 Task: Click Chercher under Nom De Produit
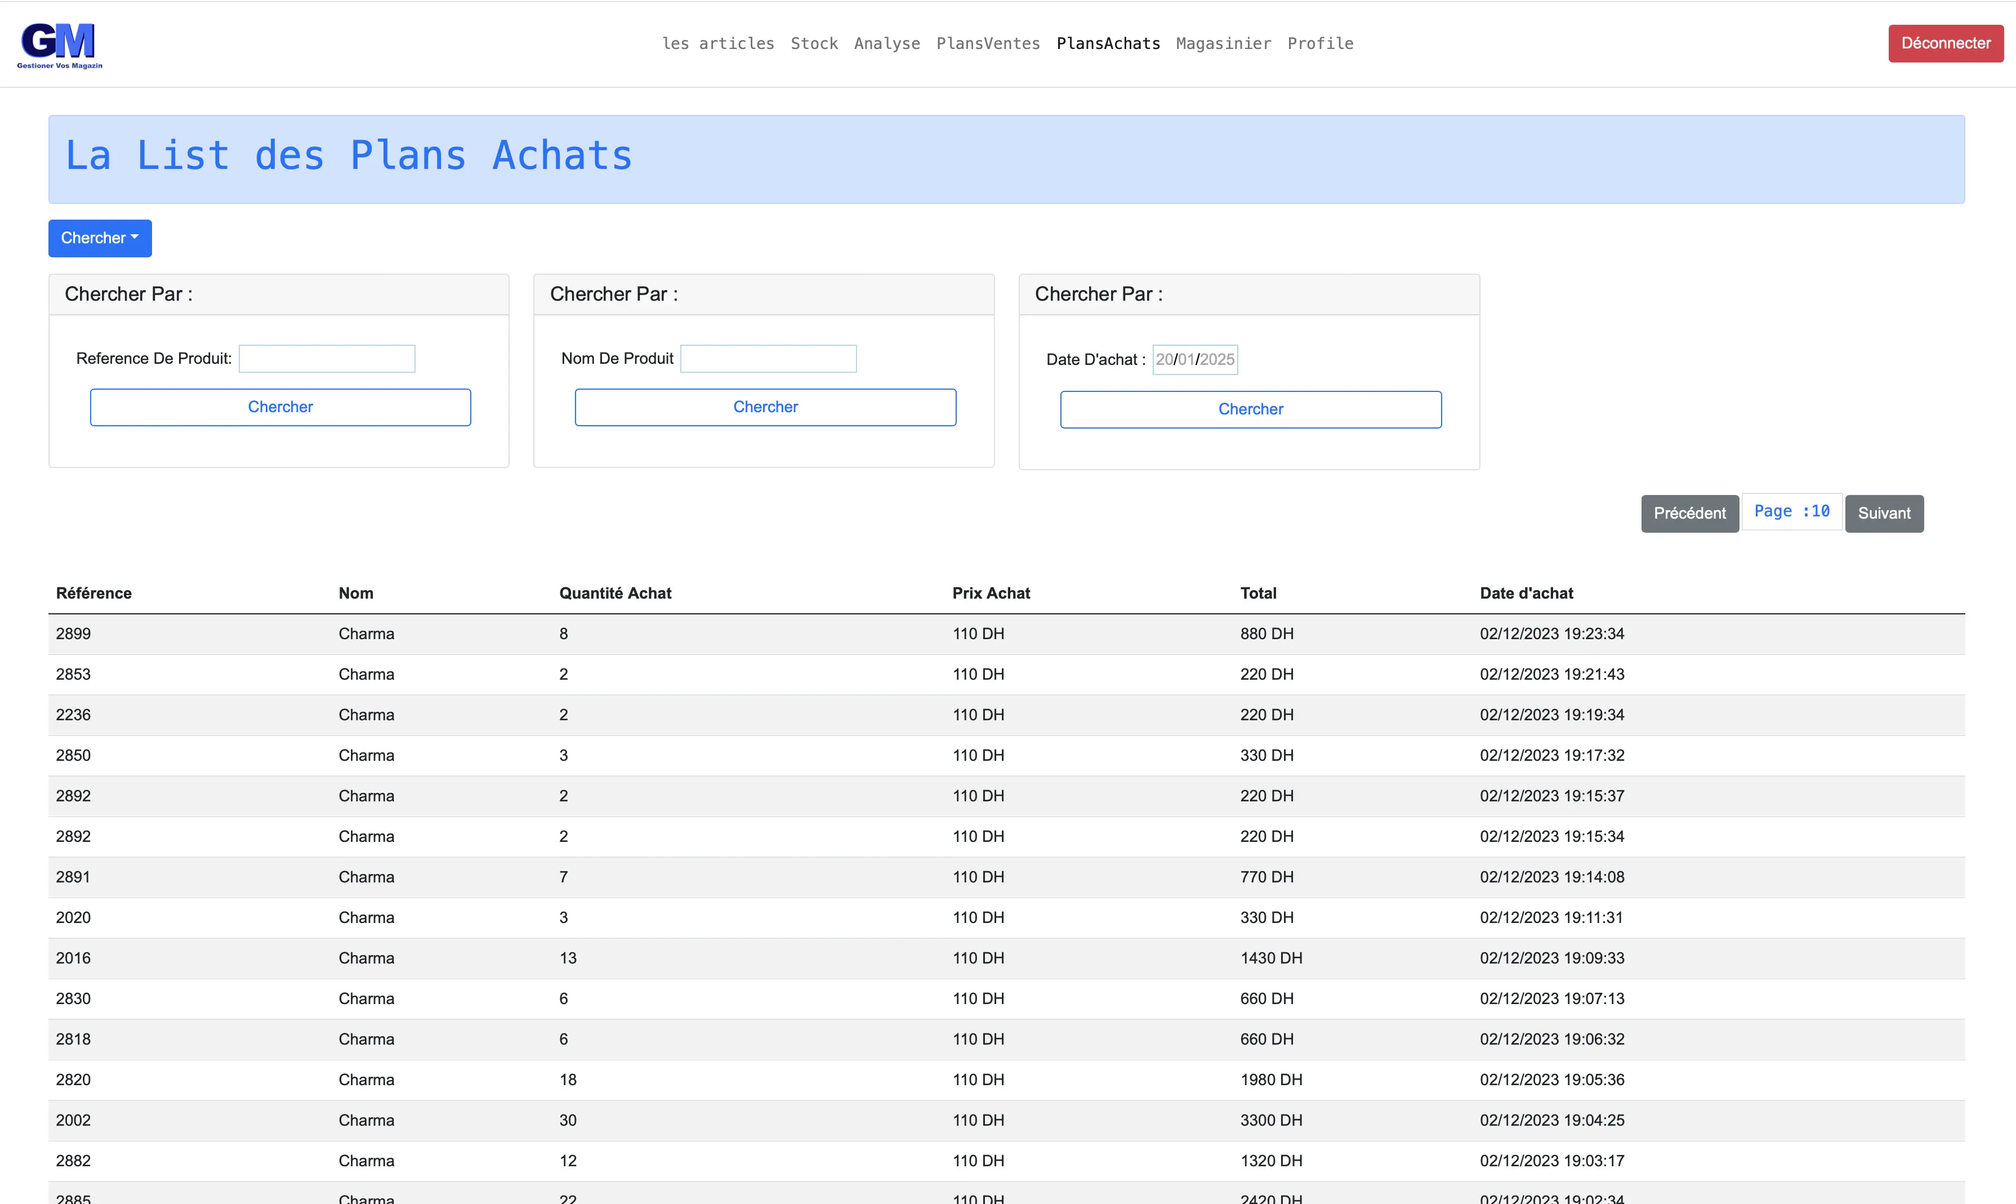pyautogui.click(x=766, y=407)
